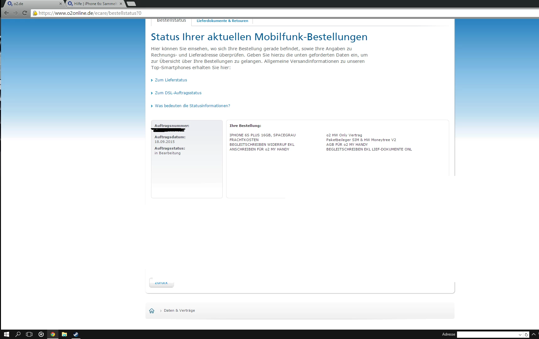The width and height of the screenshot is (539, 339).
Task: Switch to the Hilfe | iPhone 6s tab
Action: pos(95,4)
